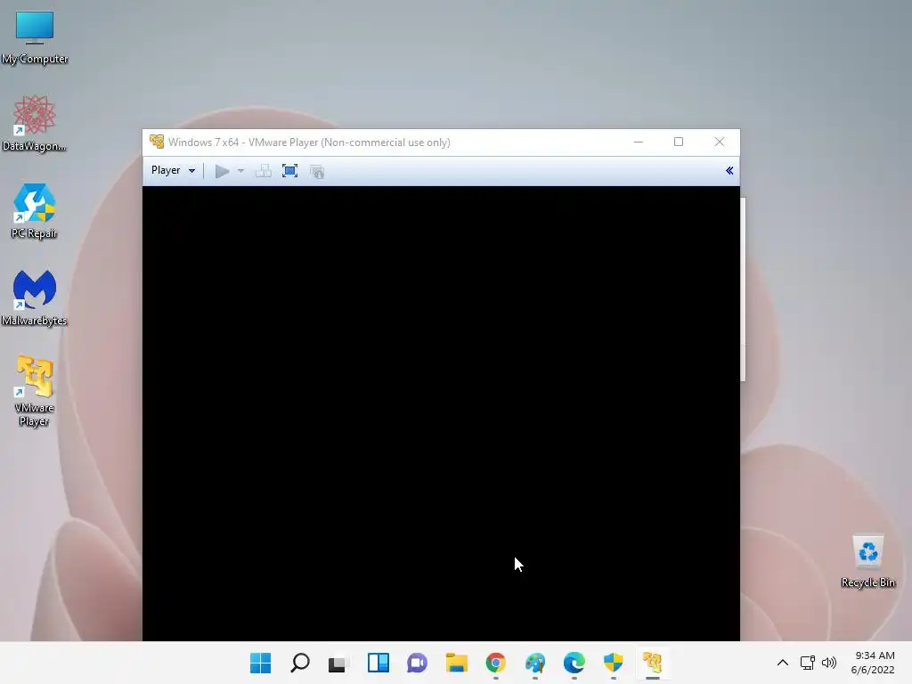Image resolution: width=912 pixels, height=684 pixels.
Task: Click inside the black virtual machine display
Action: [441, 413]
